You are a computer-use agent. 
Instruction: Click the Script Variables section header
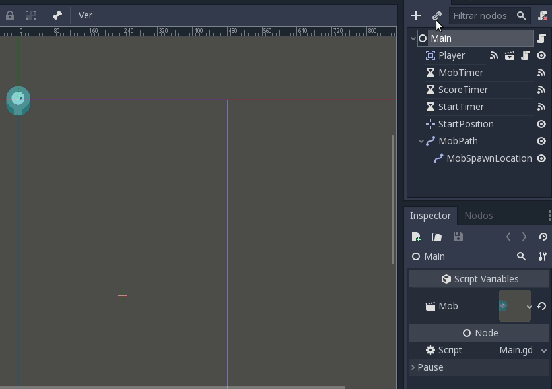(479, 279)
